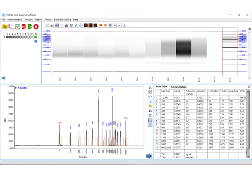The width and height of the screenshot is (252, 176).
Task: Click the Adobe PDF icon in gel toolbar
Action: point(124,25)
